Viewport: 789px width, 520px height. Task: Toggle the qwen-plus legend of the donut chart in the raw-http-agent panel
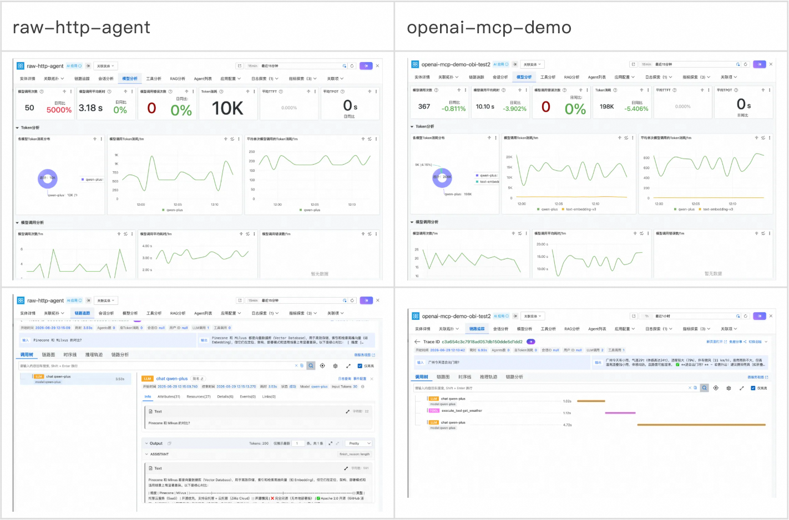pos(92,180)
